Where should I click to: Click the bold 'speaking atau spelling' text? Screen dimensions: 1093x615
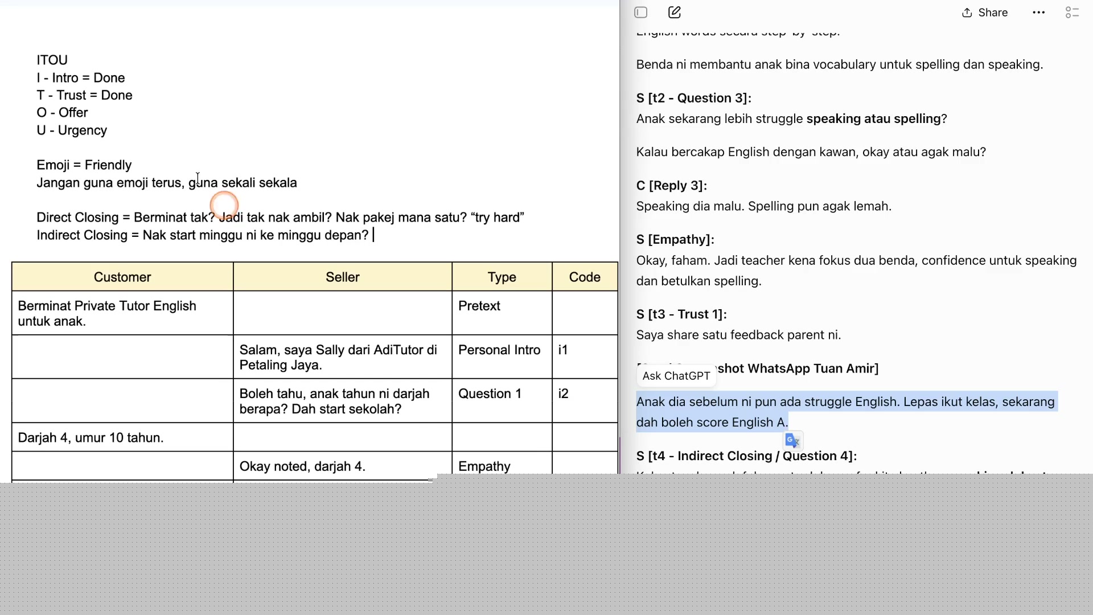pos(874,119)
